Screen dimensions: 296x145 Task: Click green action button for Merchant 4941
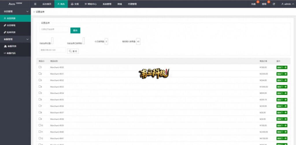coord(282,138)
